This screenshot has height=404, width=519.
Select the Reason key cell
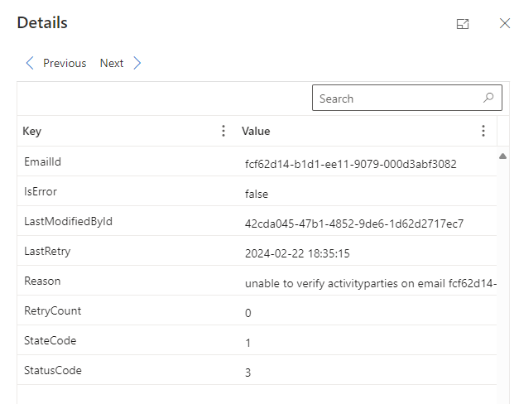point(42,281)
